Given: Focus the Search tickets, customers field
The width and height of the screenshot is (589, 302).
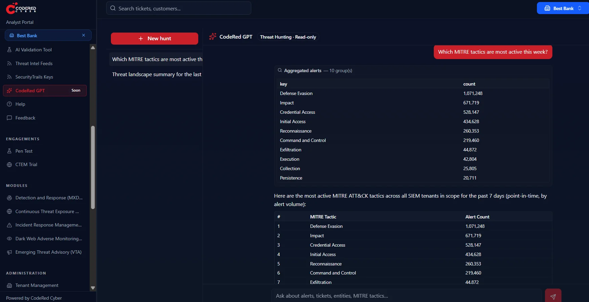Looking at the screenshot, I should (x=179, y=8).
